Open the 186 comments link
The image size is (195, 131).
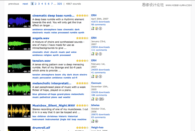(99, 95)
